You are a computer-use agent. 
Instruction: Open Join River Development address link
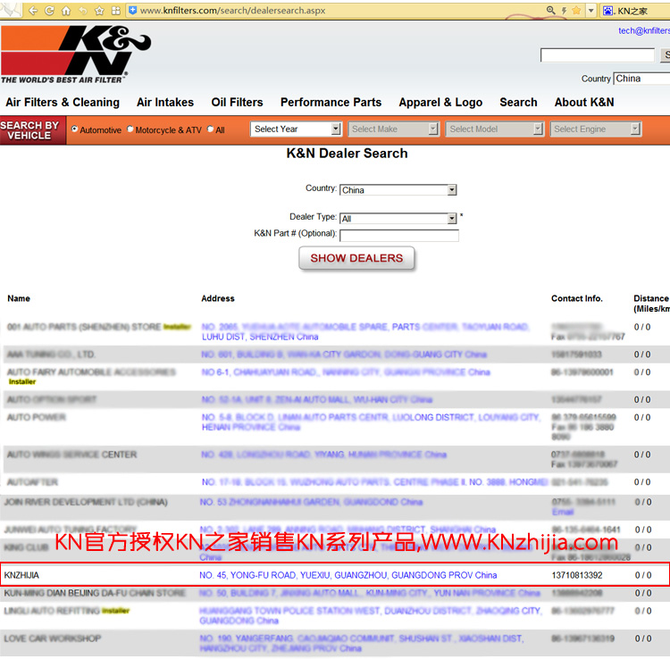pyautogui.click(x=311, y=502)
